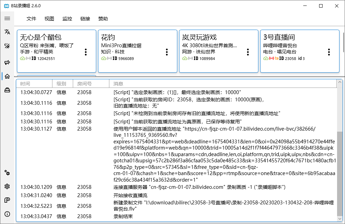The width and height of the screenshot is (345, 224).
Task: Select log message containing bilivideo.com stream URL
Action: tap(225, 154)
